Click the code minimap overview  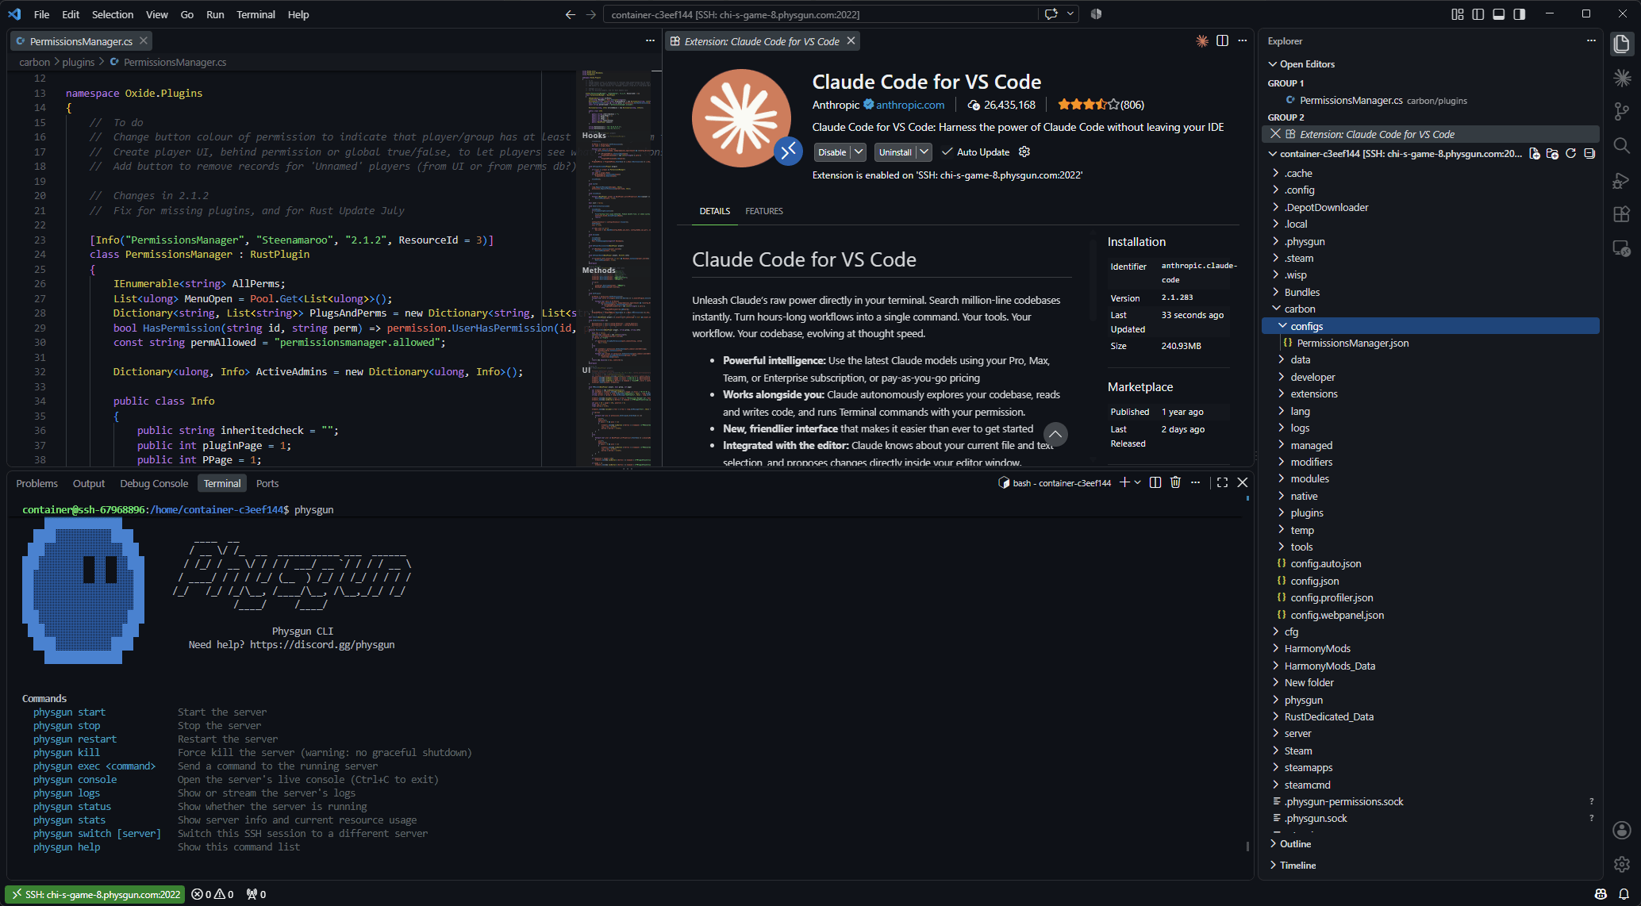tap(617, 268)
